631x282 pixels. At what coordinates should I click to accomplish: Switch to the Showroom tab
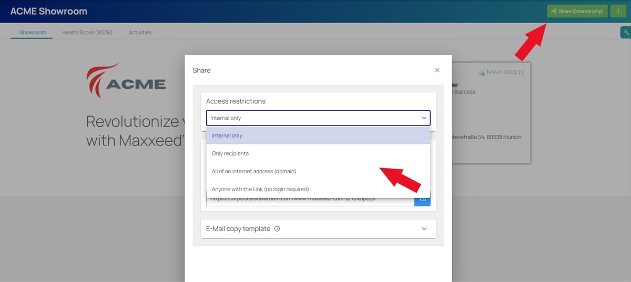point(33,33)
